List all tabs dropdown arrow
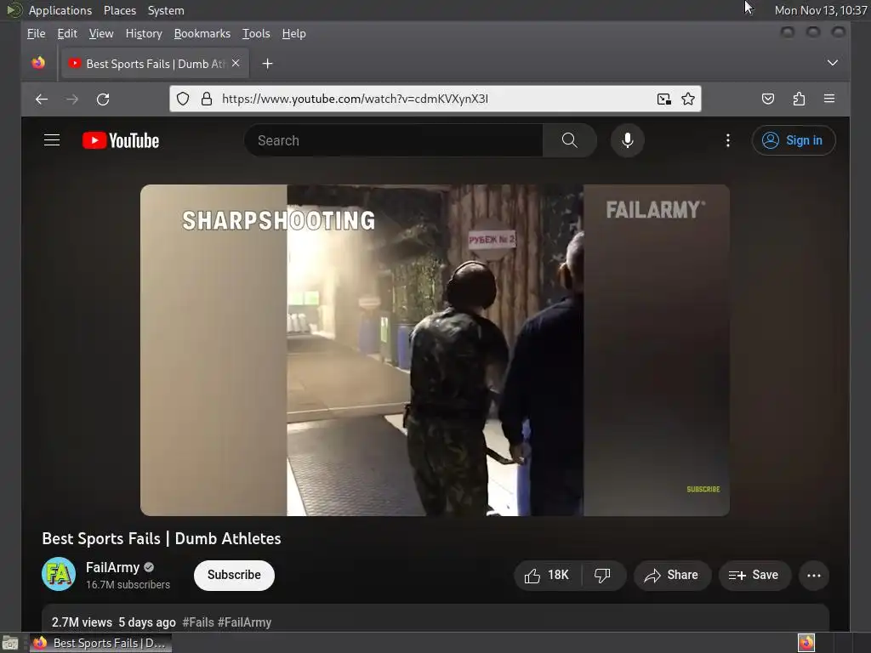This screenshot has height=653, width=871. 832,63
